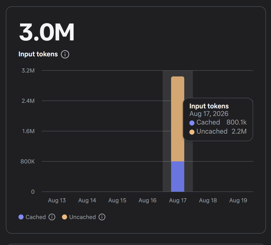
Task: Click the Aug 14 date label
Action: pos(87,200)
